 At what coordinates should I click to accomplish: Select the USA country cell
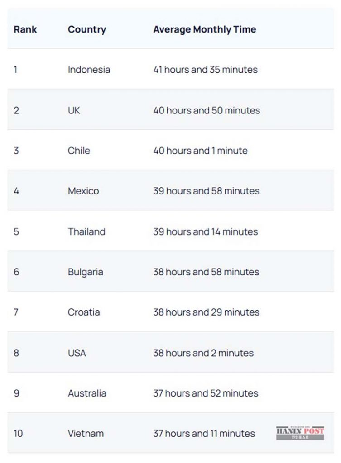[77, 353]
